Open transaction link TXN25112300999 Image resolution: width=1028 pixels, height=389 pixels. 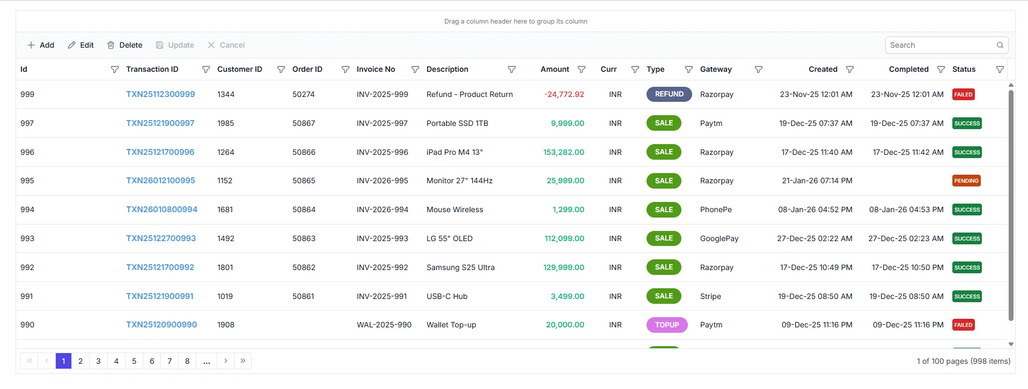pyautogui.click(x=160, y=94)
